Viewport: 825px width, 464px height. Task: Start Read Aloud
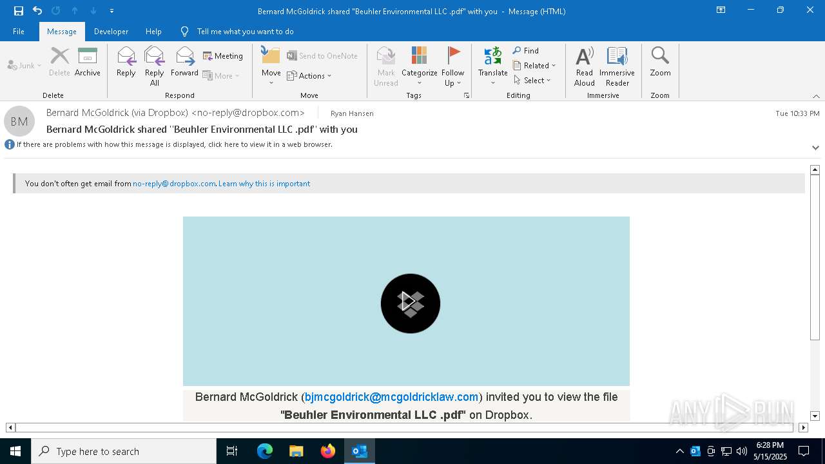[x=584, y=66]
